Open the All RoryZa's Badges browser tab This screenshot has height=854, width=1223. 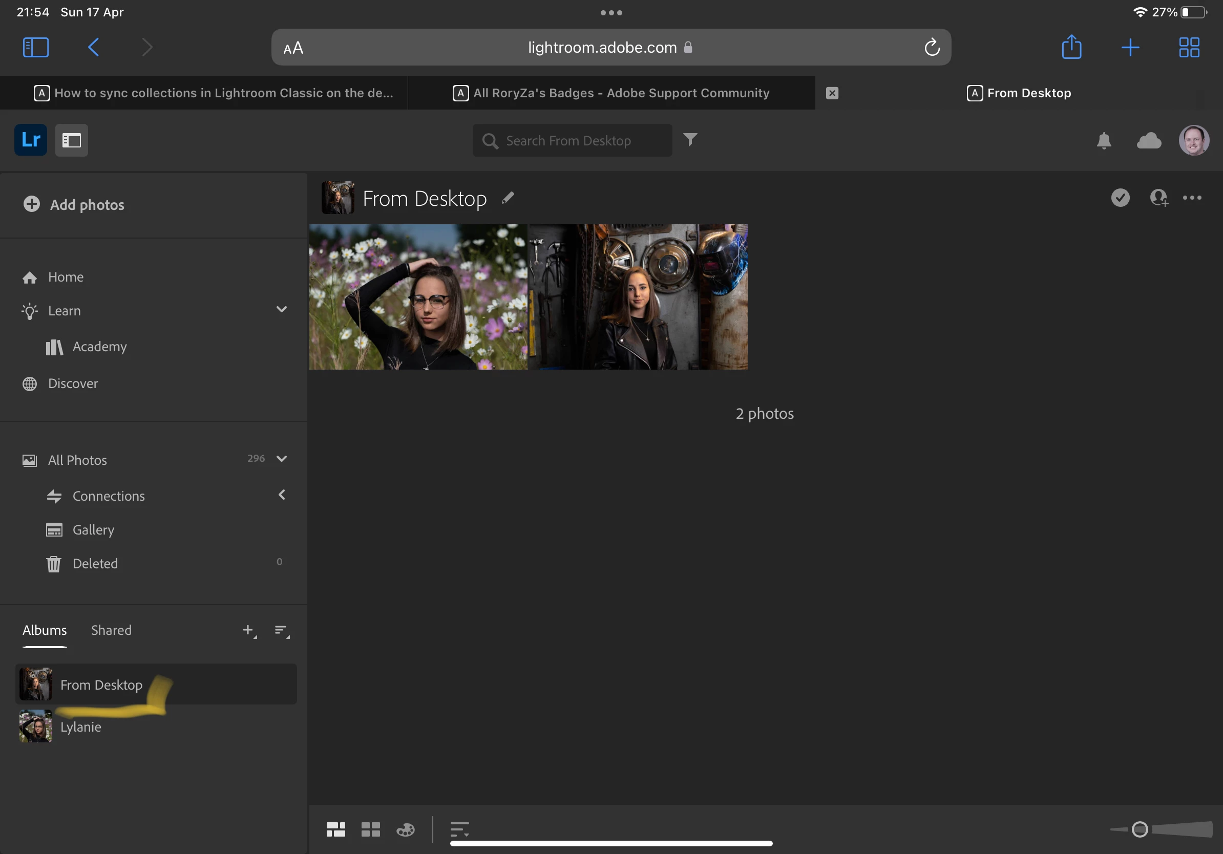coord(611,93)
